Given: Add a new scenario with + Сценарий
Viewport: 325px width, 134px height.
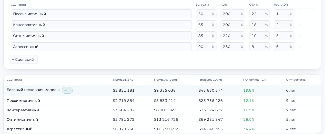Looking at the screenshot, I should pos(23,59).
